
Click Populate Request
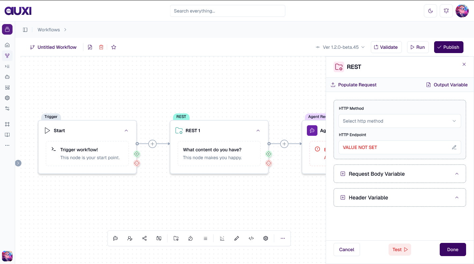coord(354,85)
